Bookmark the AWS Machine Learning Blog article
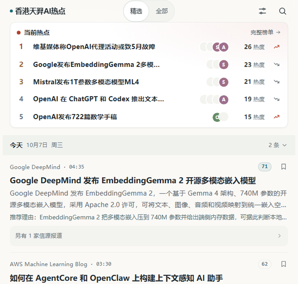The height and width of the screenshot is (284, 298). click(x=283, y=264)
